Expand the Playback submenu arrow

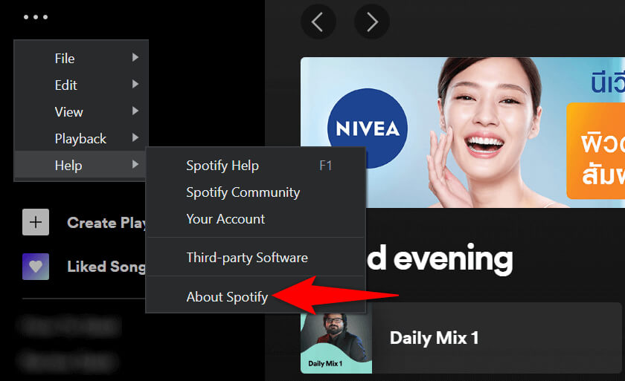(x=135, y=138)
